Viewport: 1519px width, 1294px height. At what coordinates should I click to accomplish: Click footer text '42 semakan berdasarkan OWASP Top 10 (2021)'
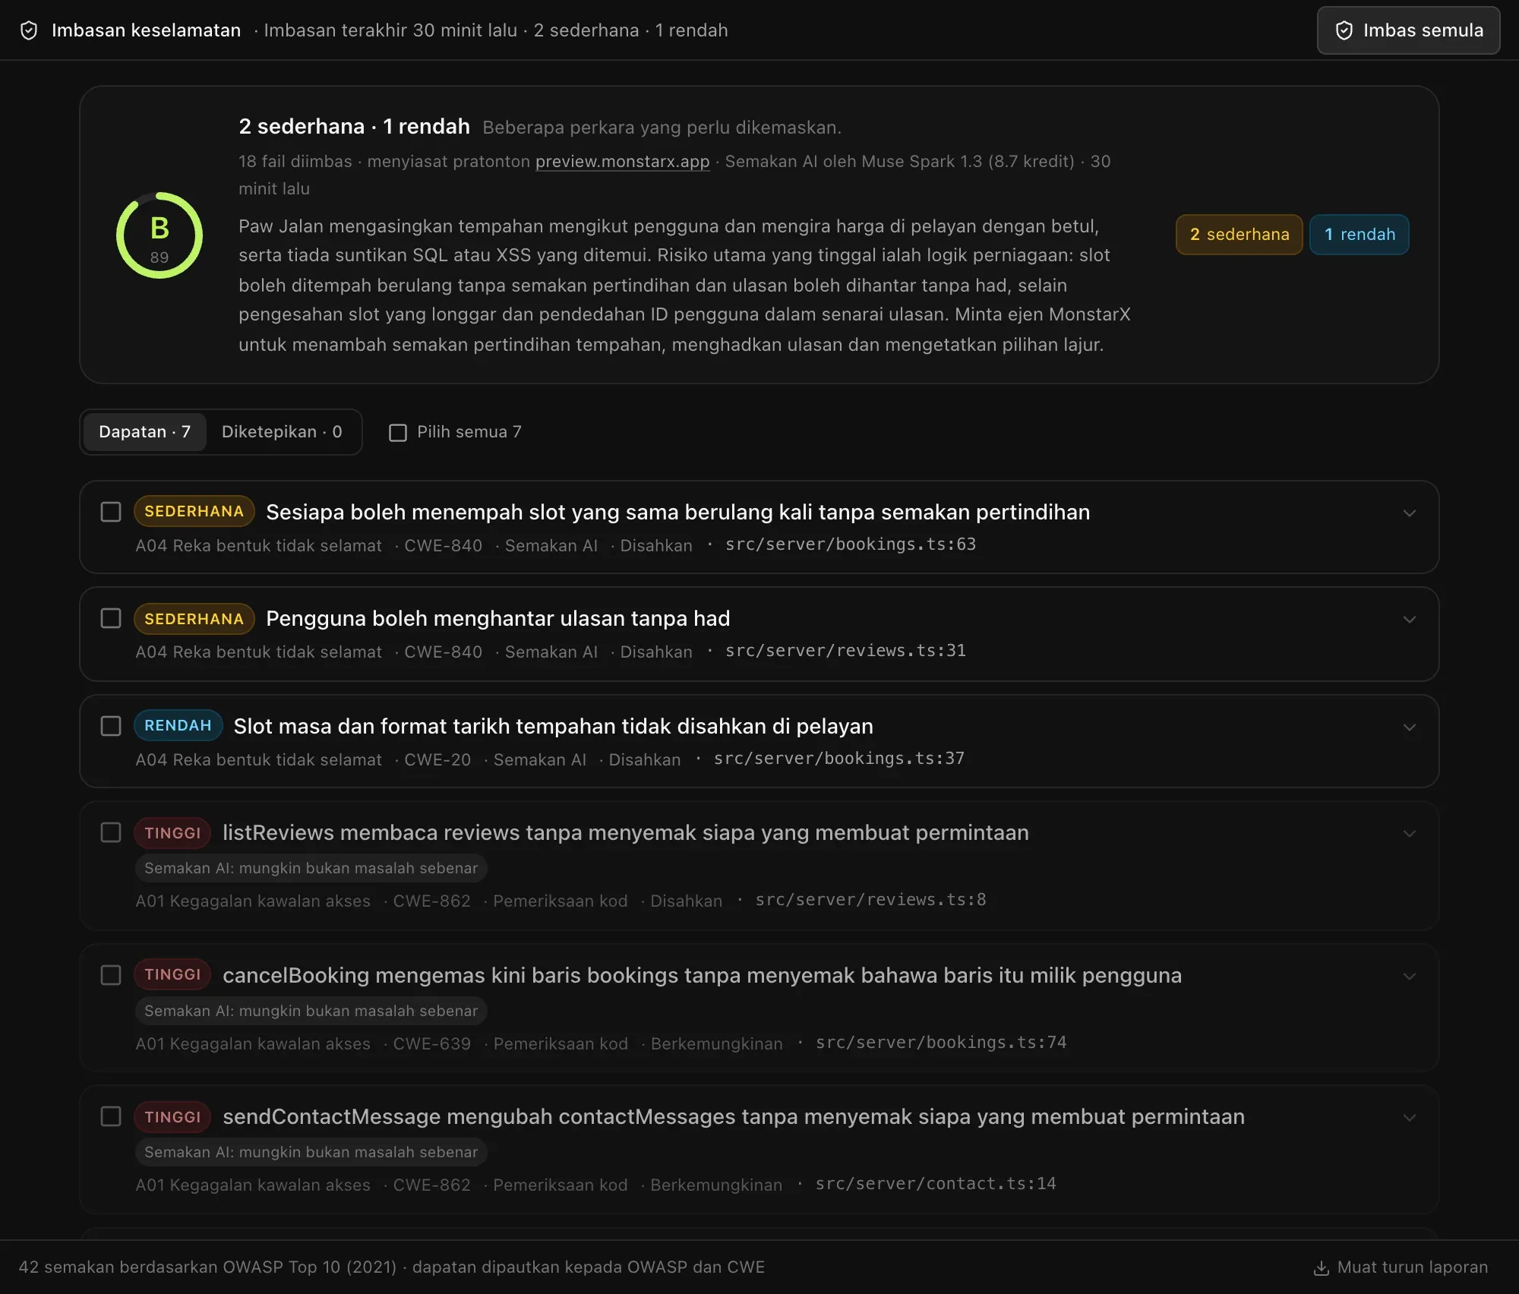pyautogui.click(x=207, y=1267)
